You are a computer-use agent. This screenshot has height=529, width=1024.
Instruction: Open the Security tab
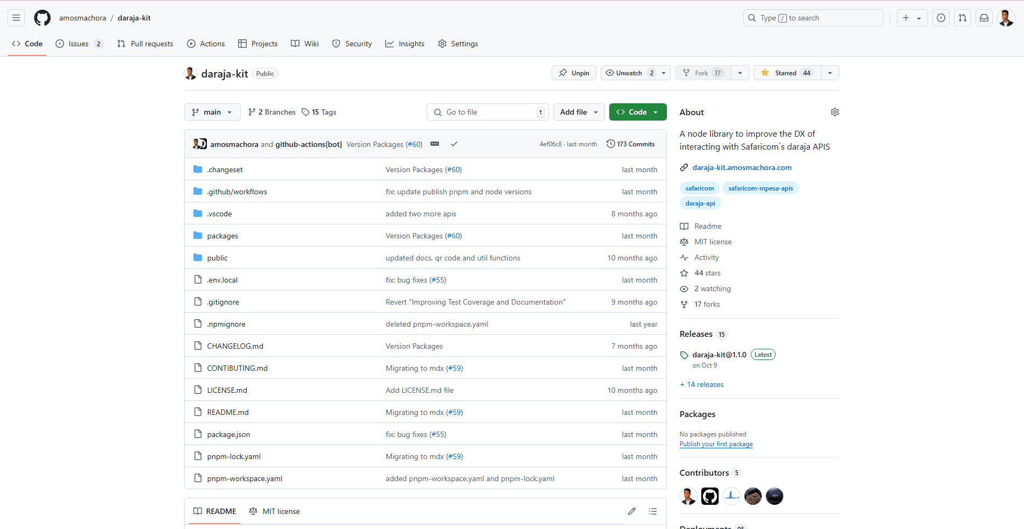pos(352,44)
